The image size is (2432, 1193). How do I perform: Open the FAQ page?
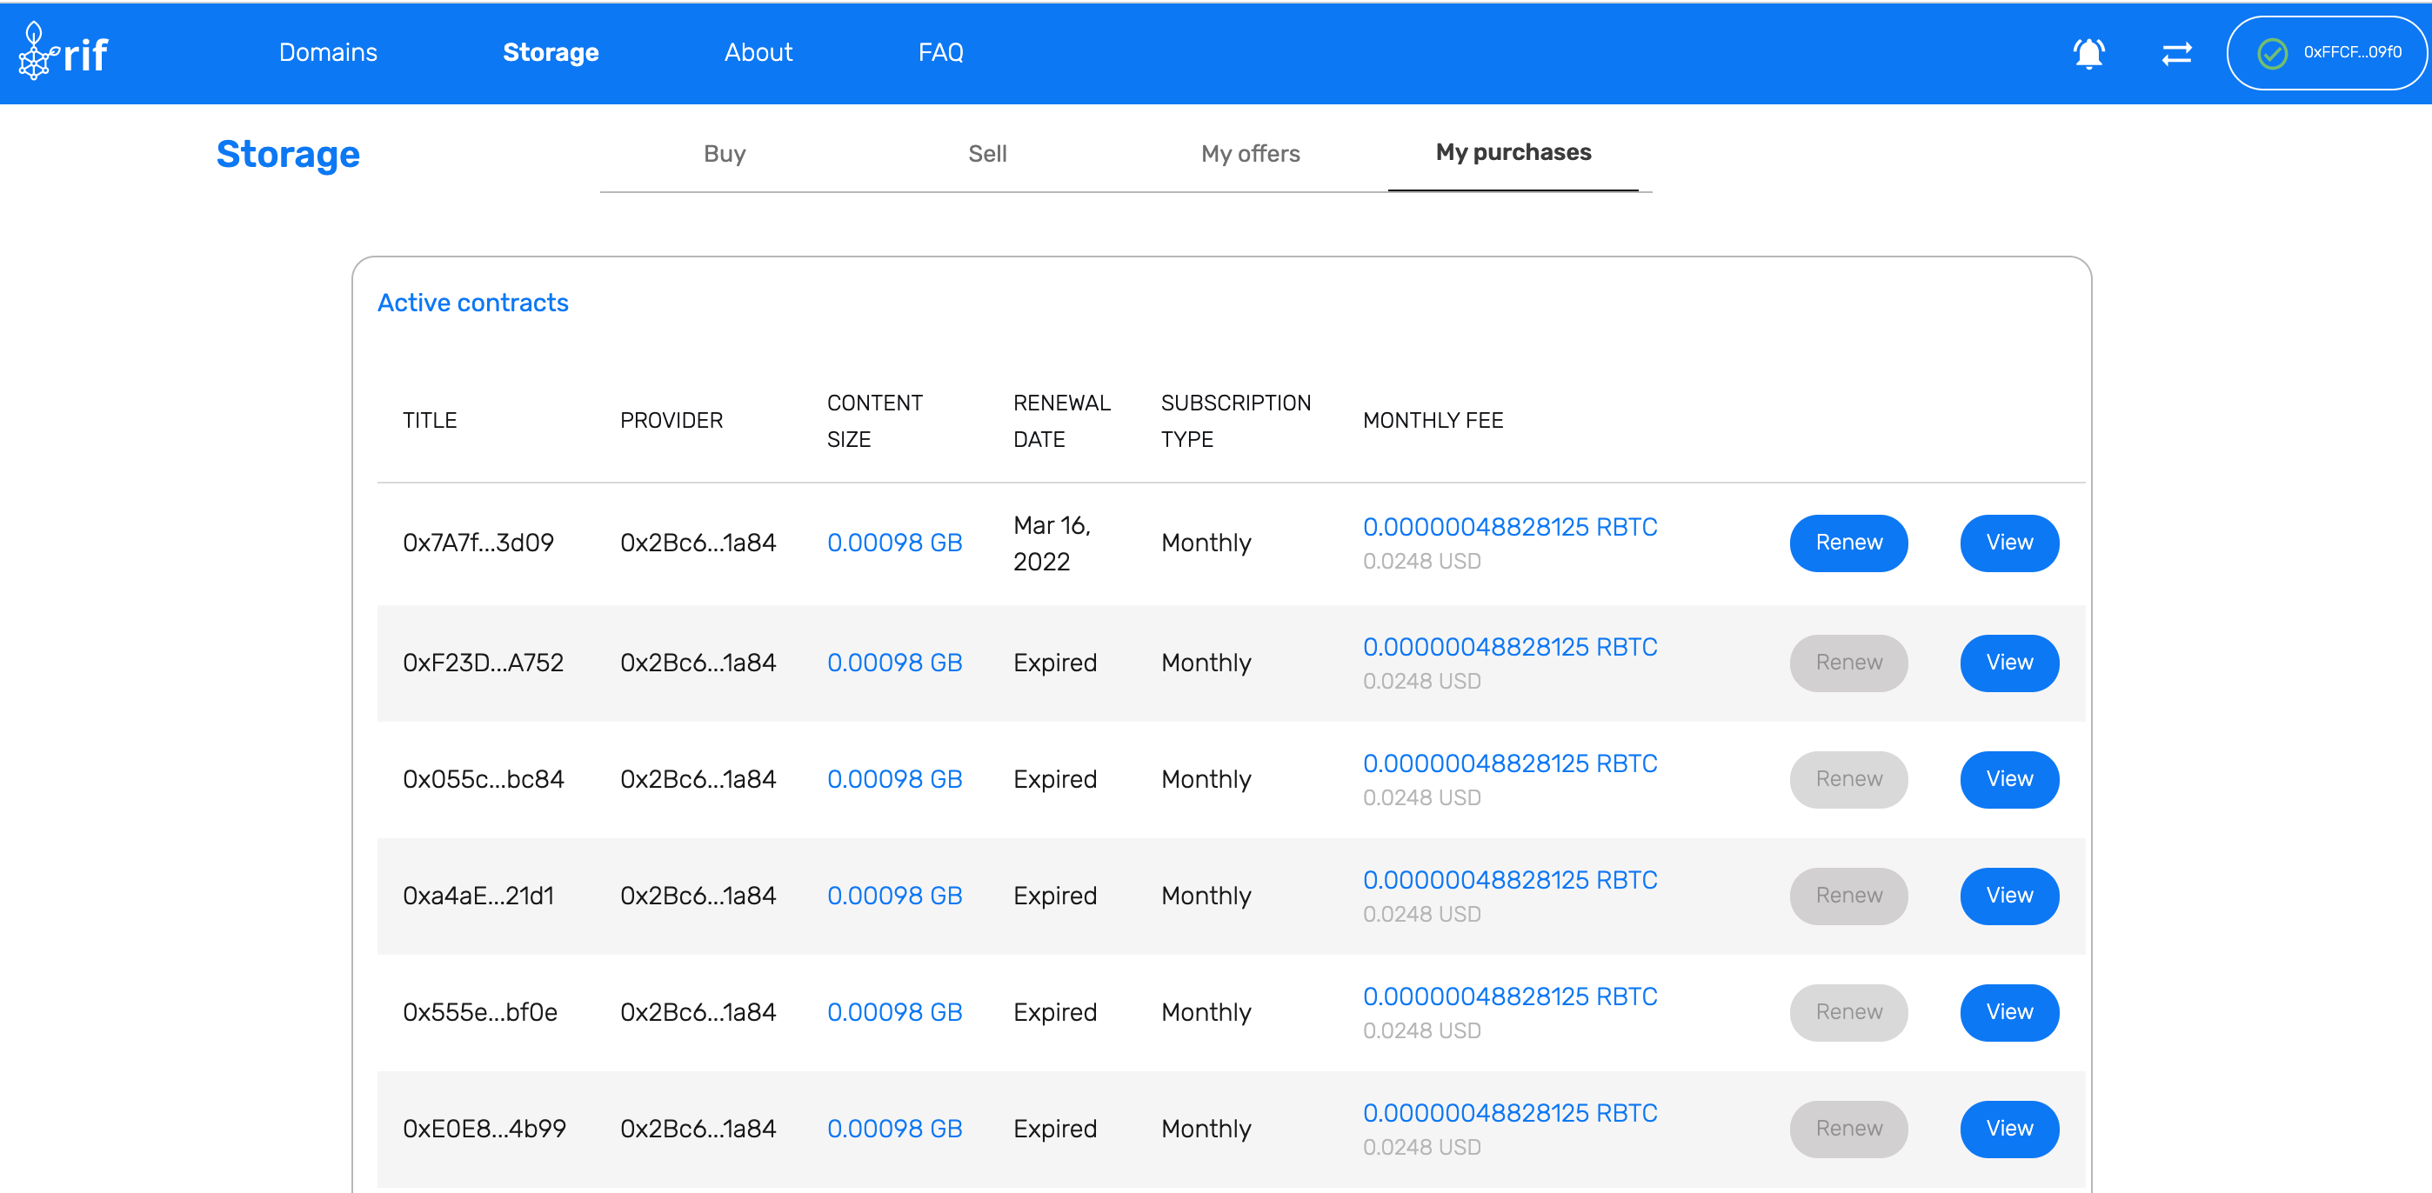(940, 52)
